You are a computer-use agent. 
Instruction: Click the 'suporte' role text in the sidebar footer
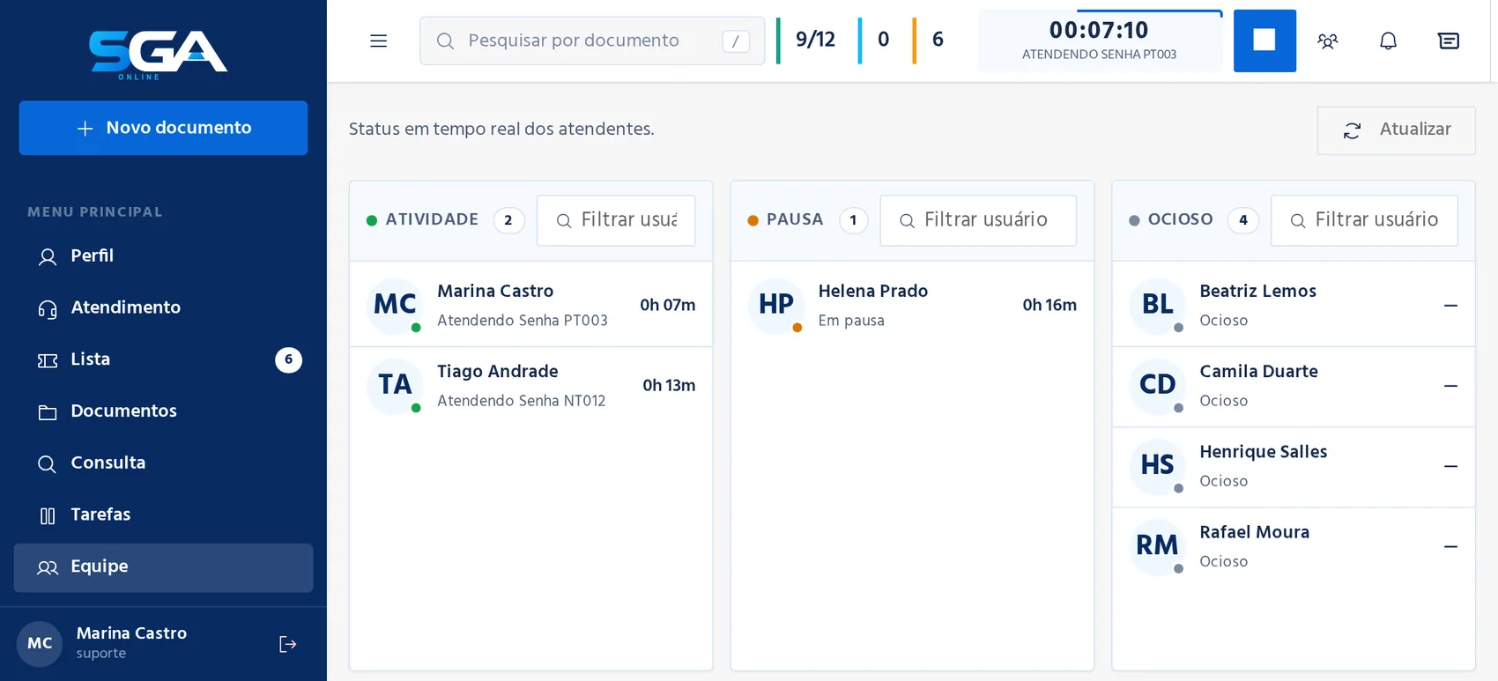pos(101,654)
